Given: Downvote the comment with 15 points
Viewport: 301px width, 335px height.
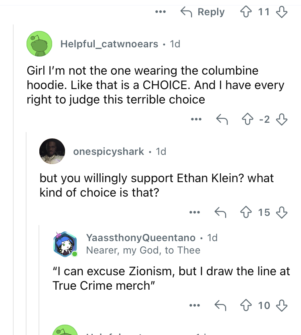Looking at the screenshot, I should point(282,212).
